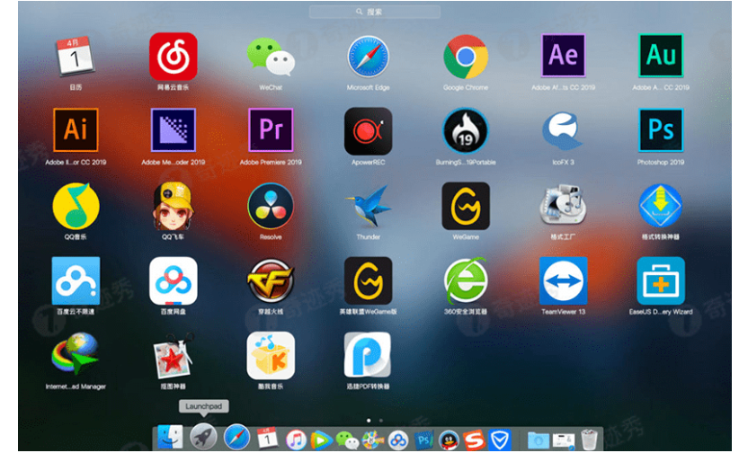The image size is (739, 453).
Task: Open Google Chrome
Action: click(466, 56)
